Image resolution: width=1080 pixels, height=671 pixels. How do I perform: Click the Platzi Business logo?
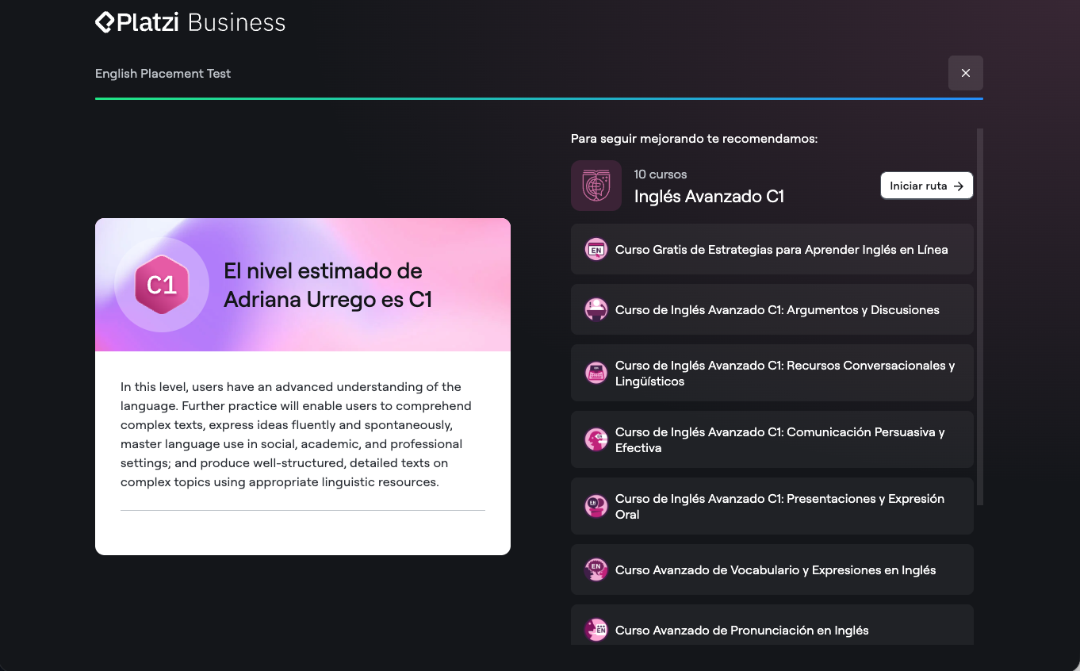tap(190, 22)
